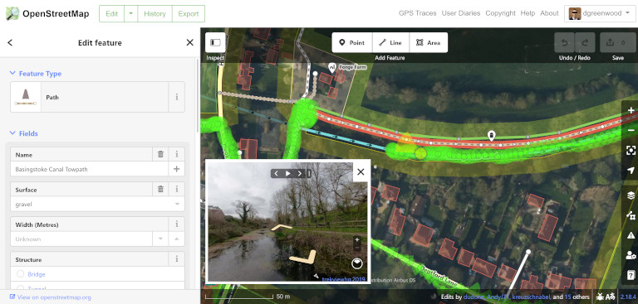Click View on openstreetmap.org link
Viewport: 638px width, 304px height.
pyautogui.click(x=51, y=297)
